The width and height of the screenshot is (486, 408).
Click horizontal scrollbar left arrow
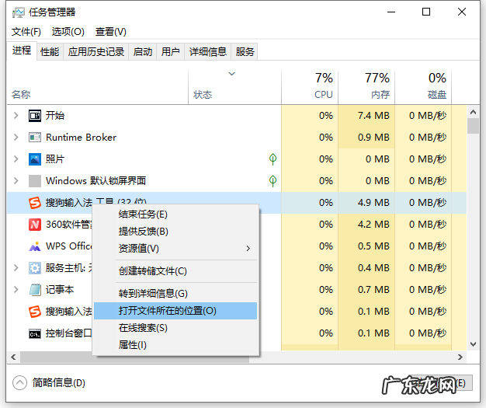[13, 357]
